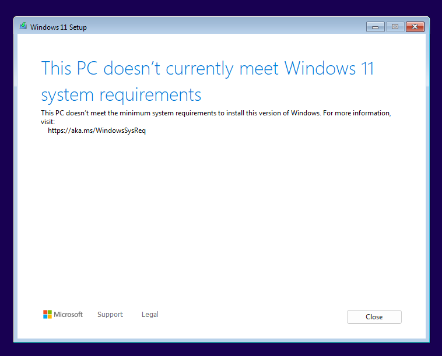Close the window with the red X

click(x=415, y=27)
